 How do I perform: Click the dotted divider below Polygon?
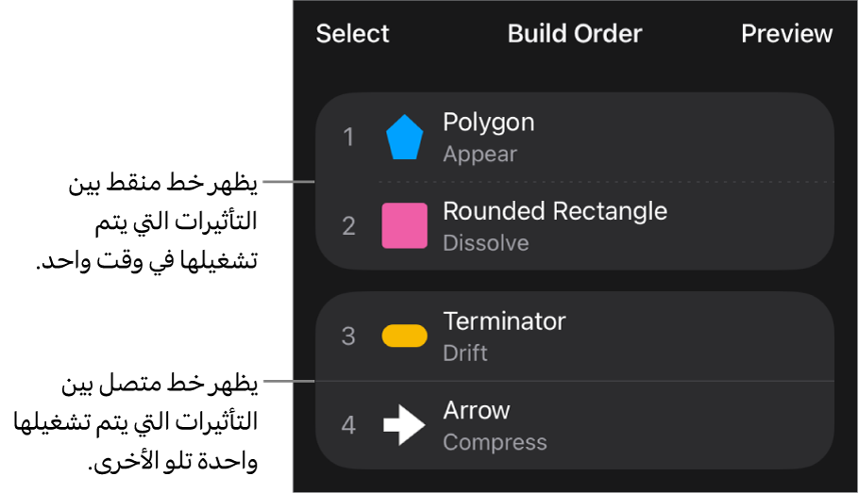click(x=604, y=181)
